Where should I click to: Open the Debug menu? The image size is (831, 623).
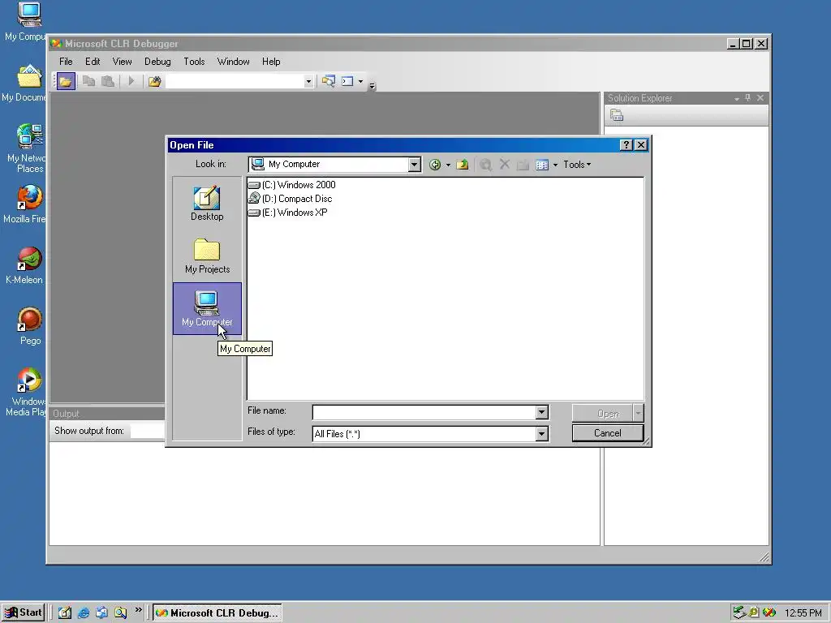click(x=157, y=62)
